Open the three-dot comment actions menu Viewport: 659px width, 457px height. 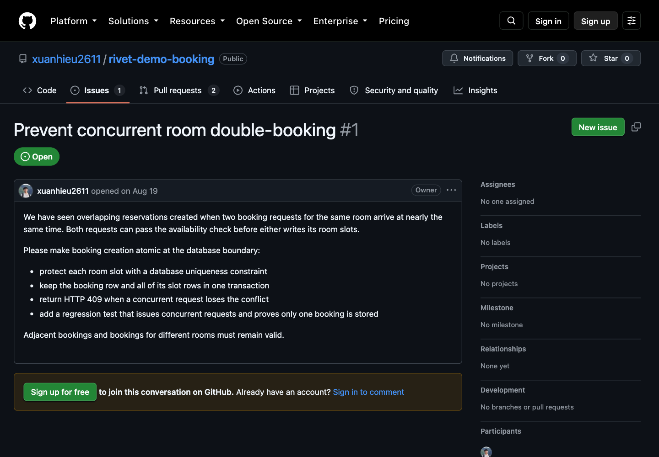451,190
